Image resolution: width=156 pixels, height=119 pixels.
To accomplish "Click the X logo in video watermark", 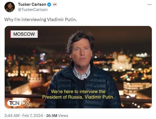I will click(27, 103).
